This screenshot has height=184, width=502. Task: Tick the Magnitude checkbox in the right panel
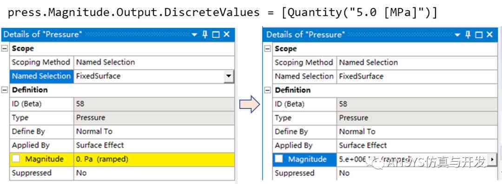tap(279, 159)
